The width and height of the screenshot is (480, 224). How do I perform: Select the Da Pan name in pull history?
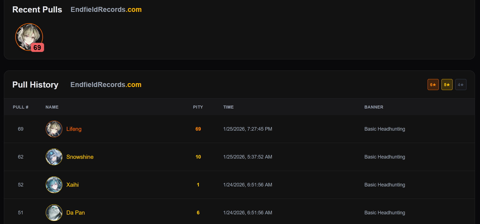click(x=76, y=213)
